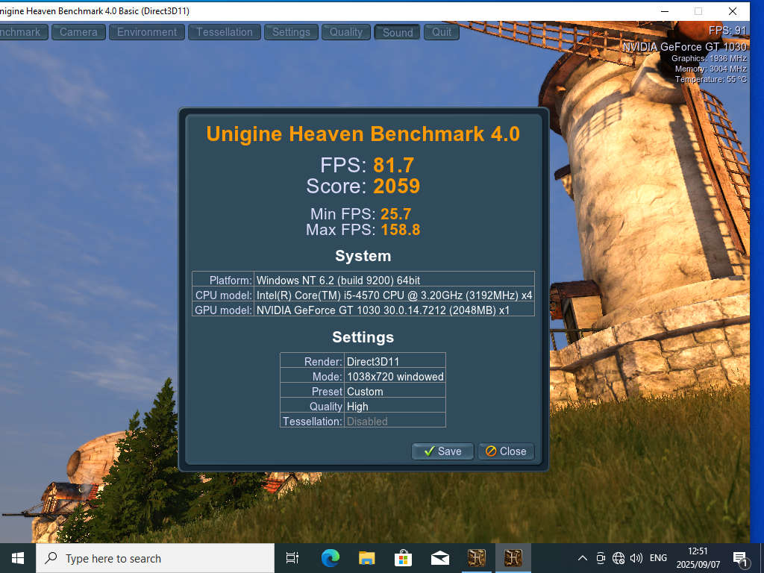The height and width of the screenshot is (573, 764).
Task: Save the benchmark results
Action: [442, 451]
